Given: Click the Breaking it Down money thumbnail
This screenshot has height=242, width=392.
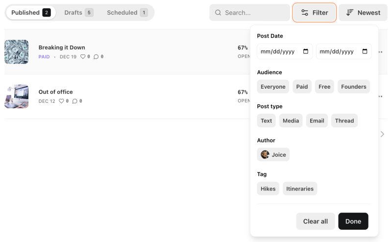Looking at the screenshot, I should coord(17,52).
